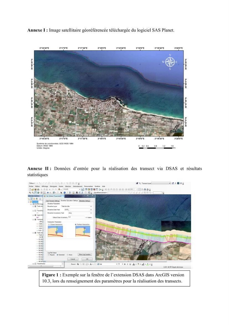
Task: Click the Open document folder icon
Action: click(x=33, y=189)
